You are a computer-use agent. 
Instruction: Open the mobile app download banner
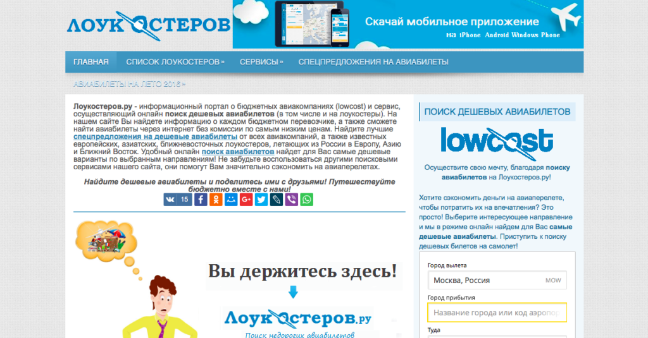408,24
